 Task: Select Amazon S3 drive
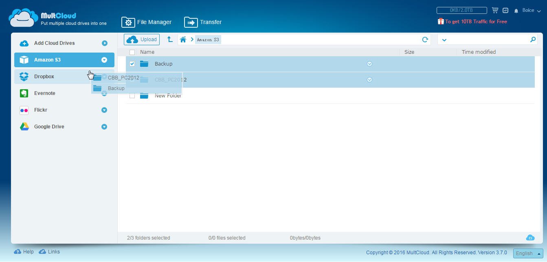64,60
